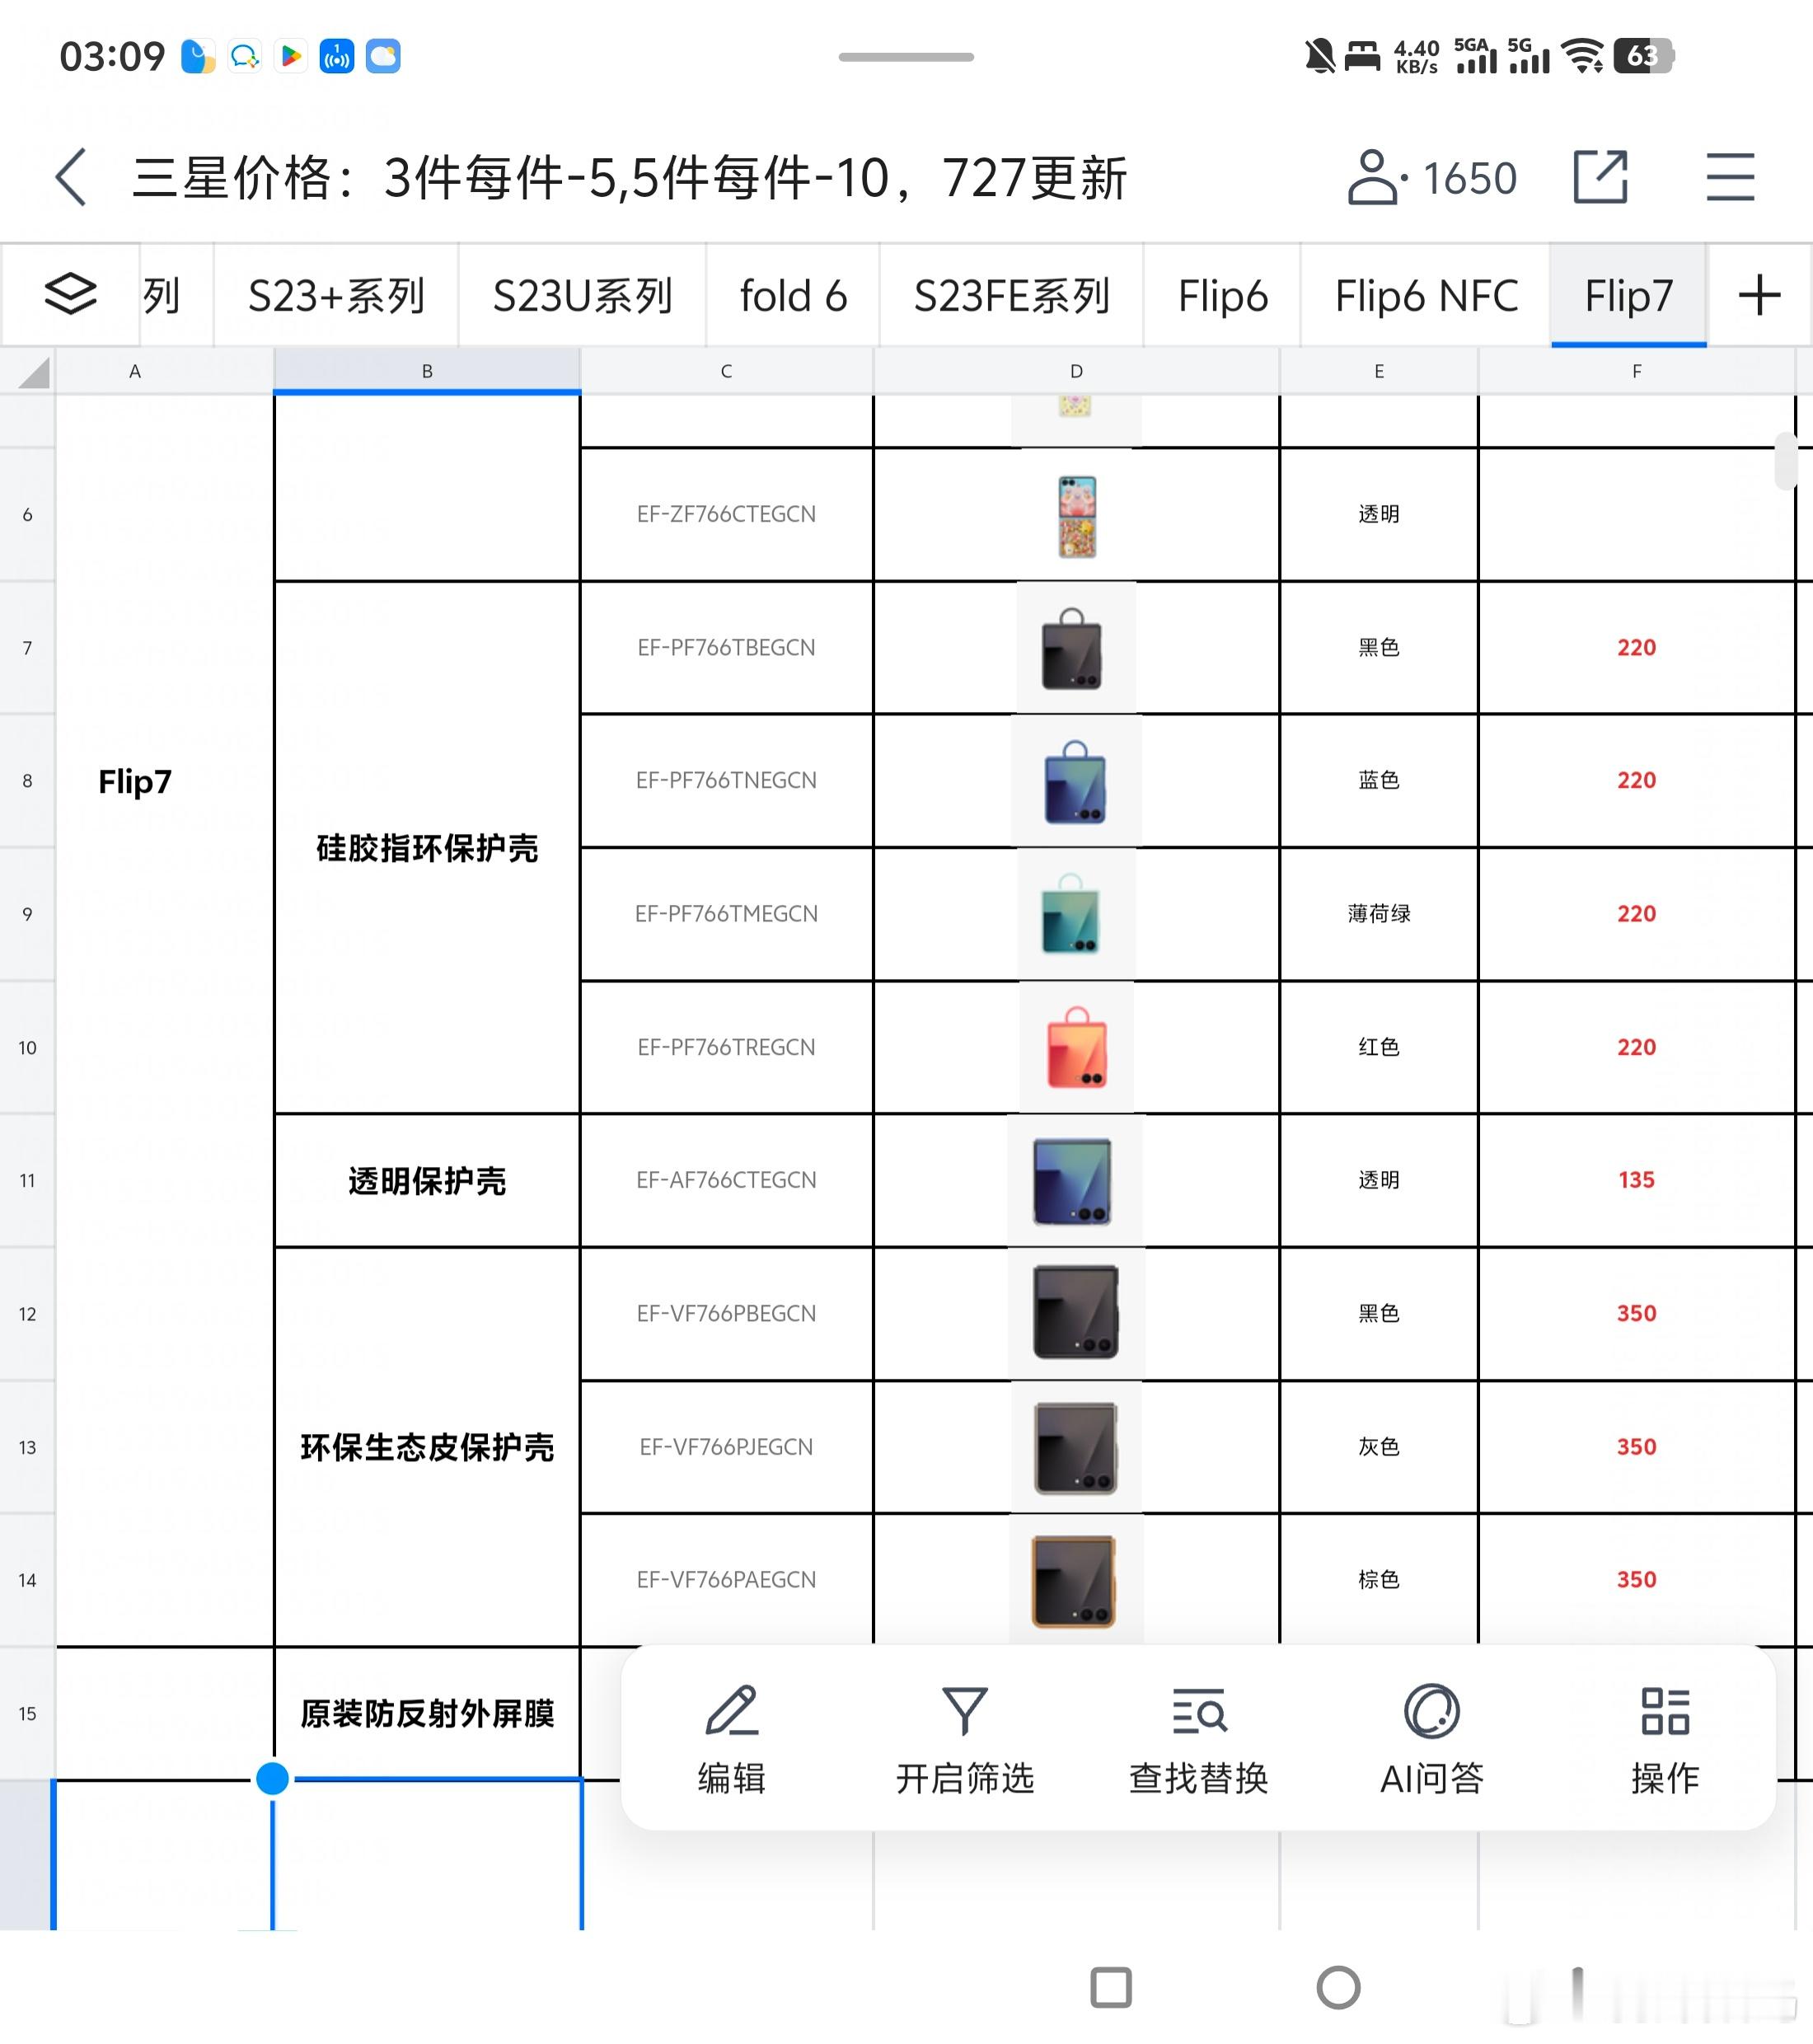Switch to the fold 6 sheet tab
The image size is (1813, 2044).
click(x=793, y=295)
